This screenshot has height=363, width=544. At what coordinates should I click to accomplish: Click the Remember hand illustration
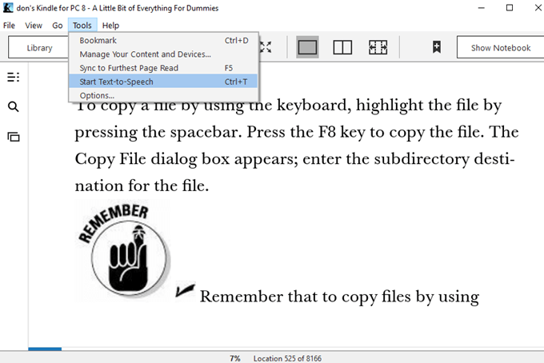(123, 251)
